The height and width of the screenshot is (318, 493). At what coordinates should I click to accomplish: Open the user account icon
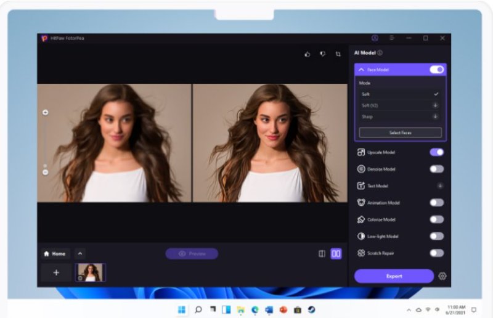(375, 38)
